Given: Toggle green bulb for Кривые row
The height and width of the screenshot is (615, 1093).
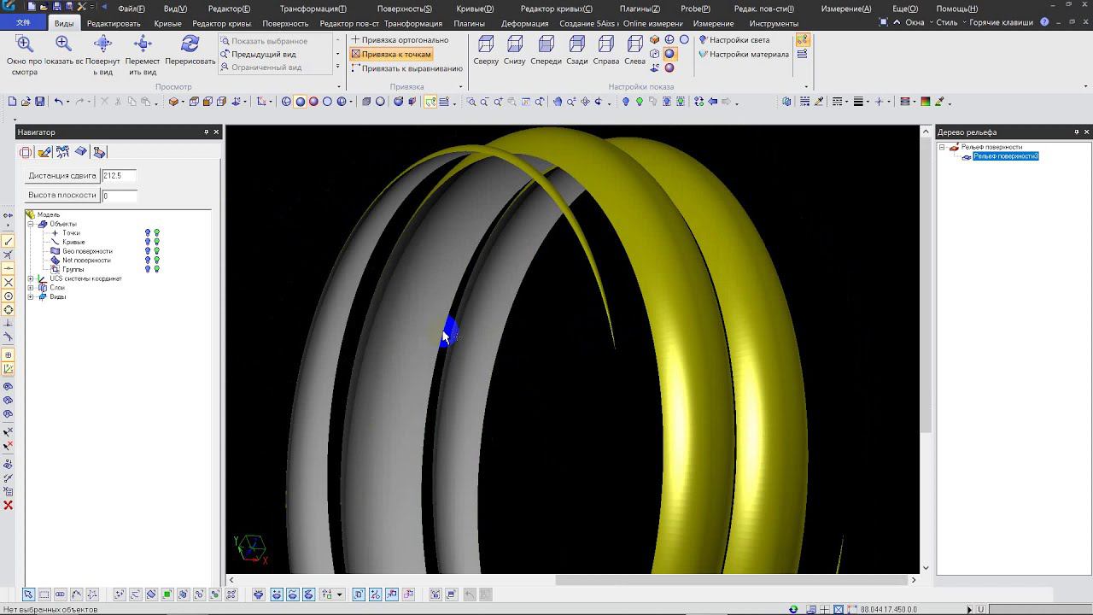Looking at the screenshot, I should (157, 243).
